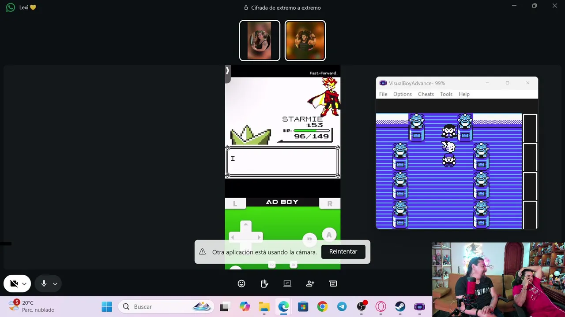Click the Buscar search box on taskbar
Screen dimensions: 565x317
[x=166, y=306]
